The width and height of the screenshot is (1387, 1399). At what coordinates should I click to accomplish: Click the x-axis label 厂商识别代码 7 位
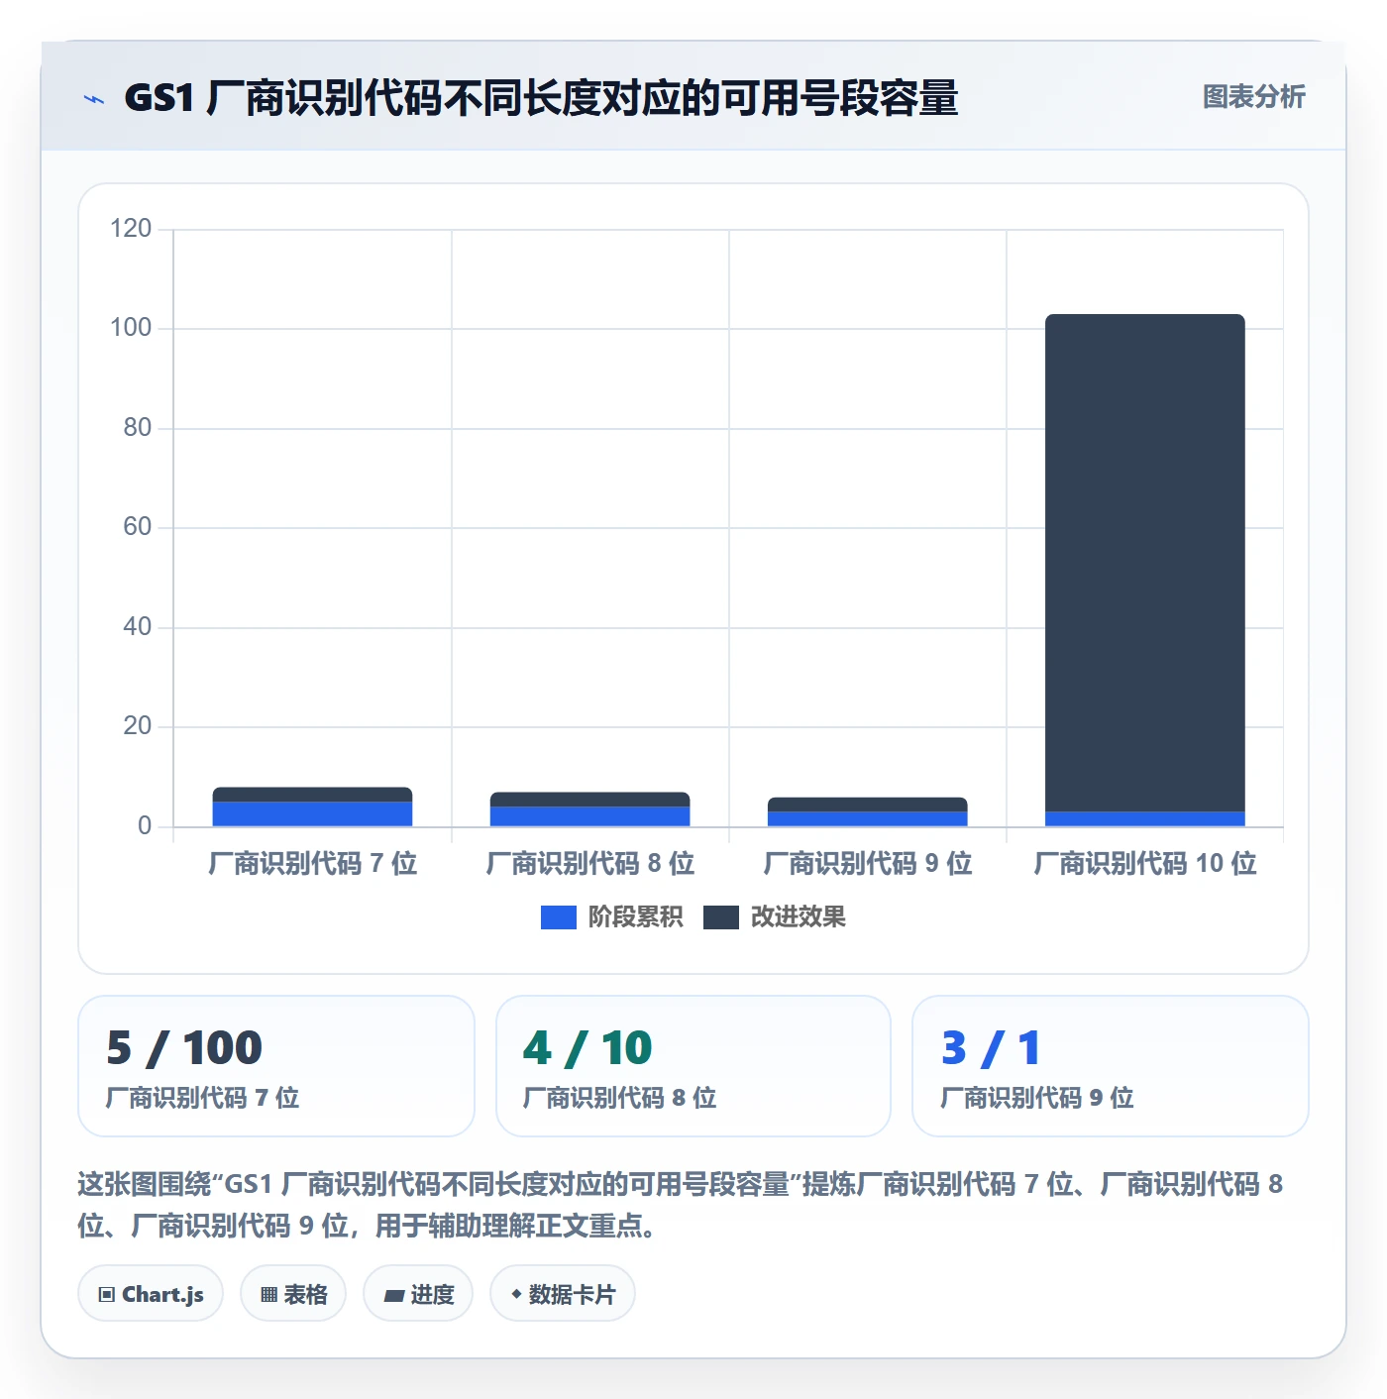312,864
